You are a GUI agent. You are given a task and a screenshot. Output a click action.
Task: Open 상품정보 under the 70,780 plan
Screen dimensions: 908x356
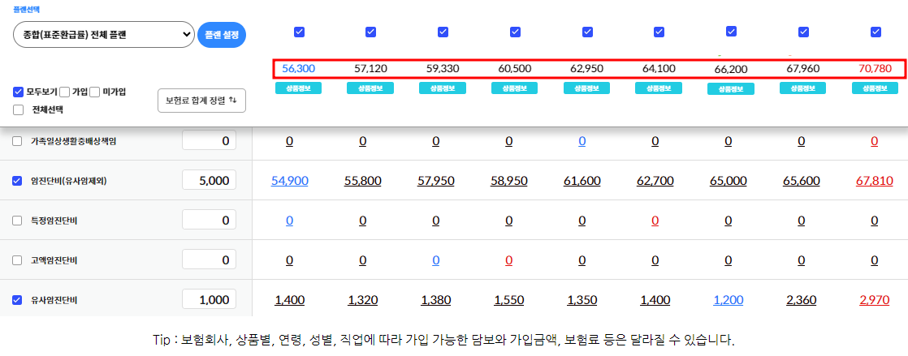pyautogui.click(x=876, y=88)
